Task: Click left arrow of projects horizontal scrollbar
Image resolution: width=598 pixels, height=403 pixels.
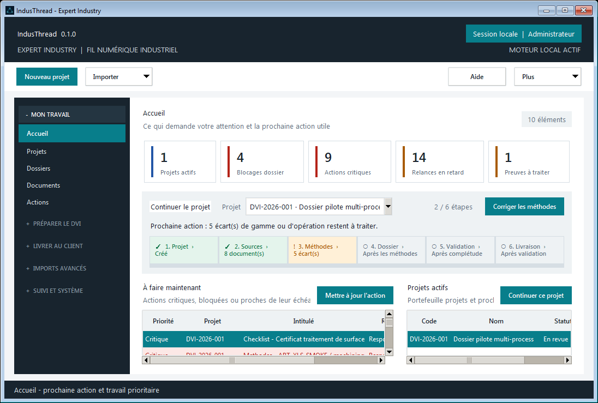Action: click(411, 360)
